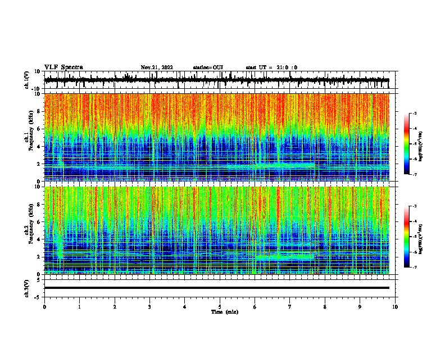The height and width of the screenshot is (344, 445).
Task: Click the ch.1 spectrogram color scale bar
Action: 406,144
